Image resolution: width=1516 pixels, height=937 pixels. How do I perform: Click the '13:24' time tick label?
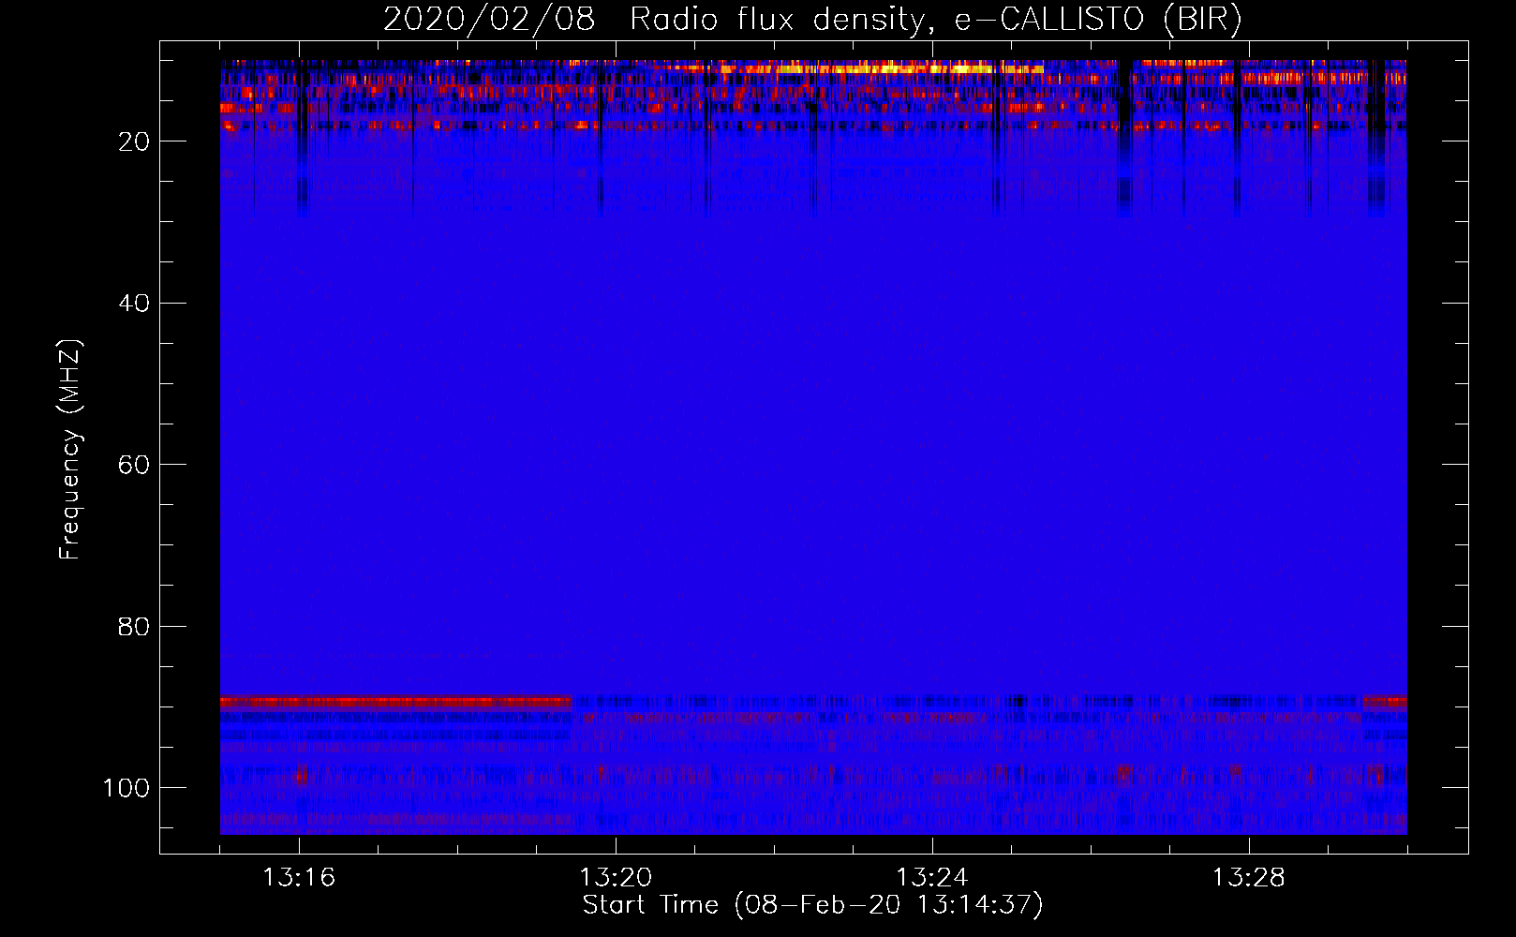click(x=932, y=878)
